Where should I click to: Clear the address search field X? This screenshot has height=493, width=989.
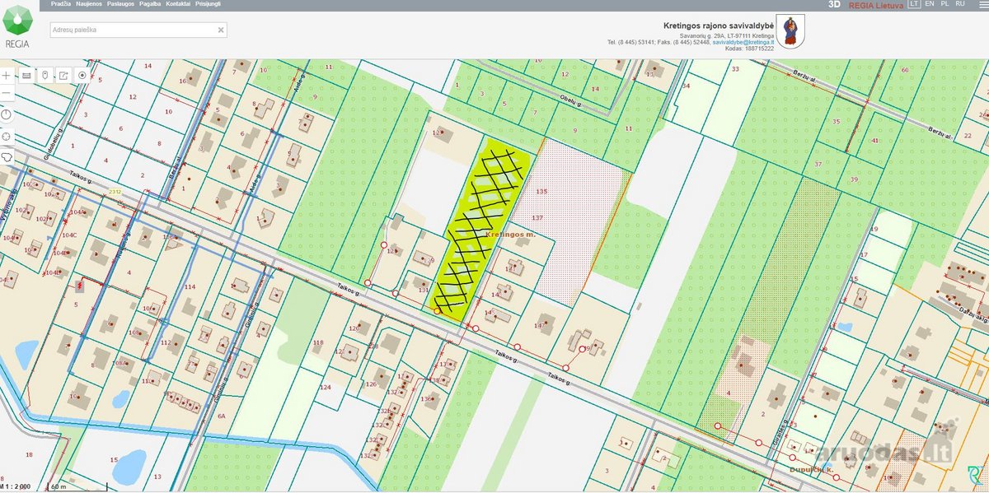[x=220, y=30]
